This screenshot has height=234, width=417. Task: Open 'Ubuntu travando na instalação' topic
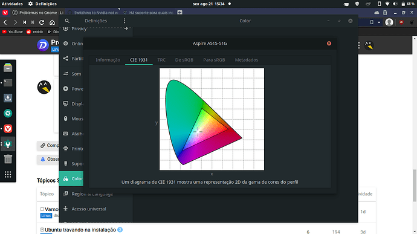(x=80, y=230)
